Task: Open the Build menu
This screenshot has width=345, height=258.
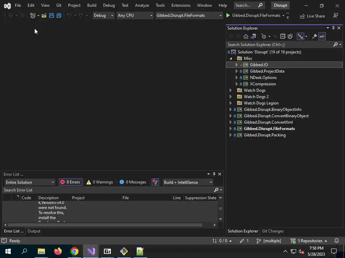Action: (x=92, y=5)
